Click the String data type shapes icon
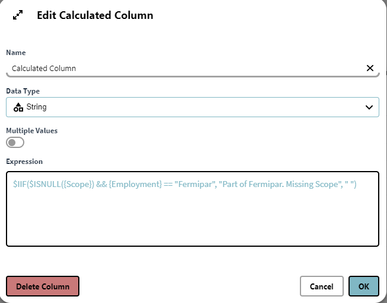387x303 pixels. pos(18,107)
